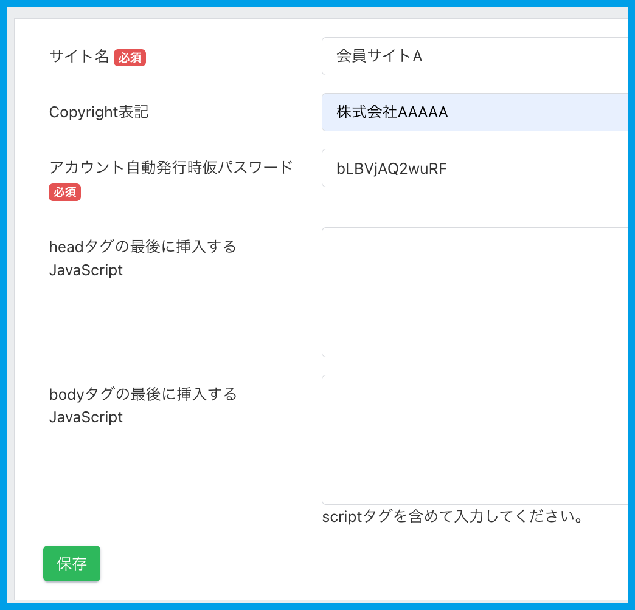The width and height of the screenshot is (635, 610).
Task: Click the アカウント自動発行時仮パスワード label
Action: coord(171,168)
